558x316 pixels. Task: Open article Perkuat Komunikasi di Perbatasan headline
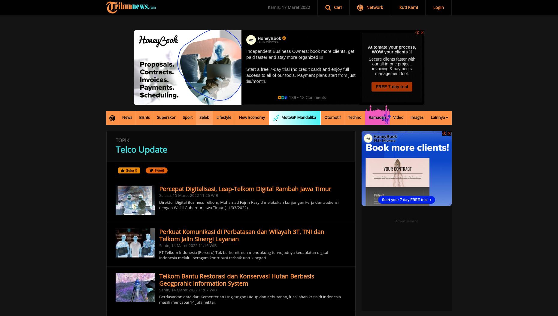click(x=241, y=235)
